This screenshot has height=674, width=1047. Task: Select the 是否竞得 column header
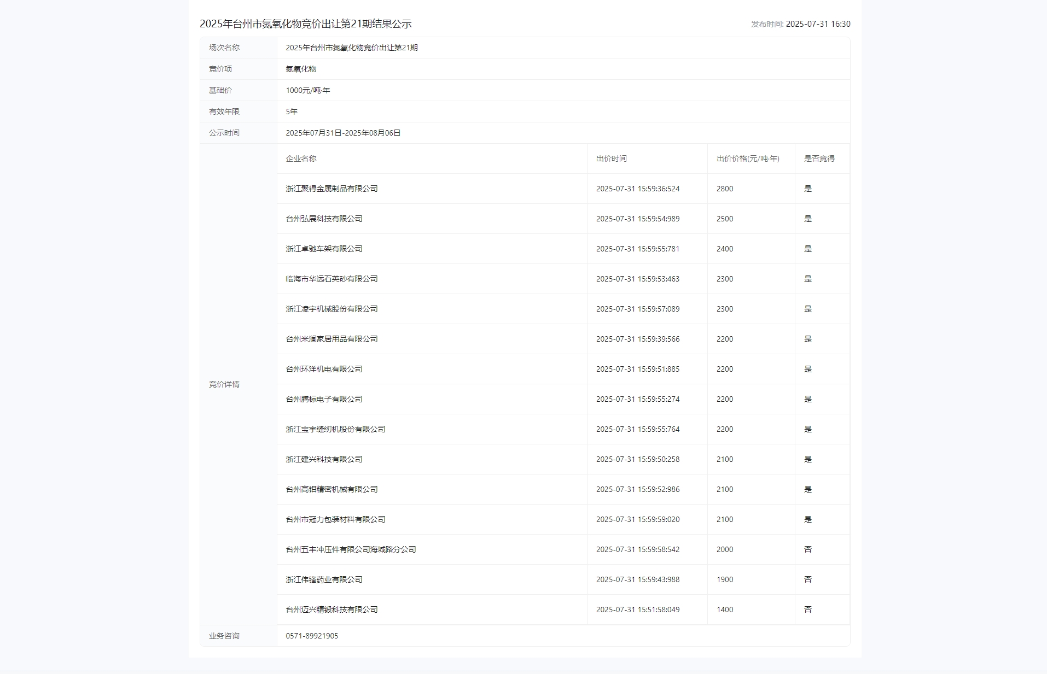coord(819,159)
